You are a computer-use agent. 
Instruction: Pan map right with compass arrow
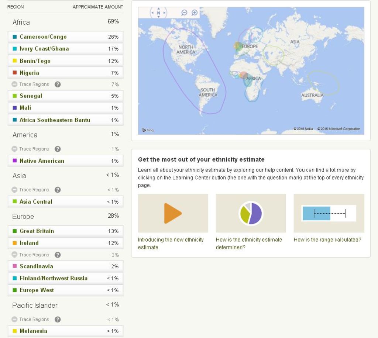tap(164, 13)
